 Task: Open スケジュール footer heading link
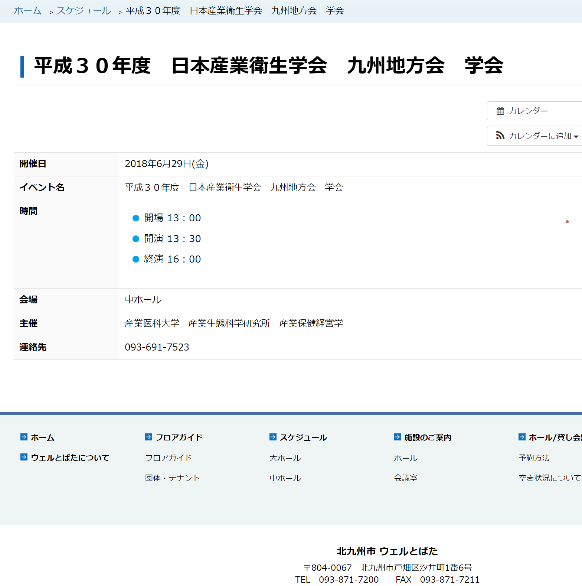pos(303,437)
